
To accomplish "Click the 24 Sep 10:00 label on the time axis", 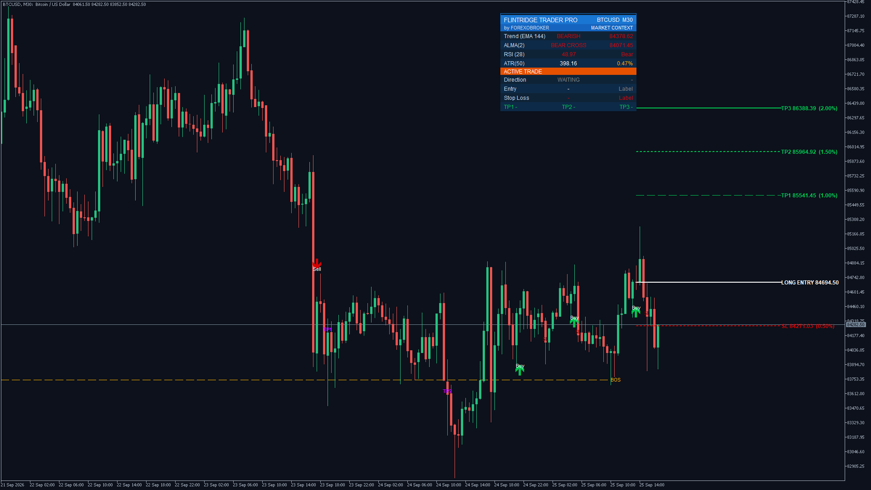I will [x=449, y=485].
